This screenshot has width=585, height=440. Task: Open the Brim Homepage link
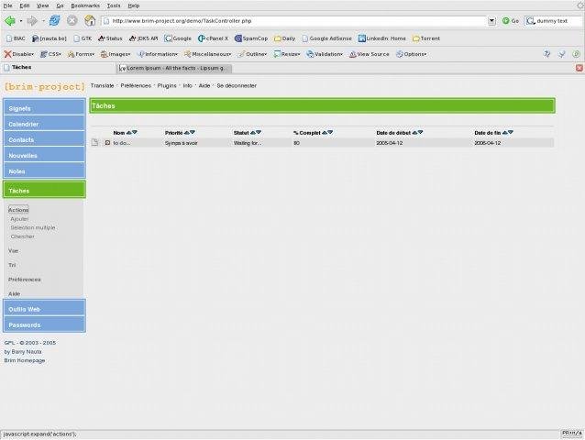[25, 360]
